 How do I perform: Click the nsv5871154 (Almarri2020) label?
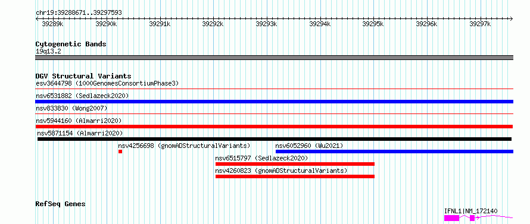(x=80, y=133)
